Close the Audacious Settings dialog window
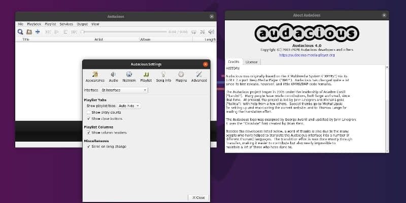 click(x=206, y=64)
